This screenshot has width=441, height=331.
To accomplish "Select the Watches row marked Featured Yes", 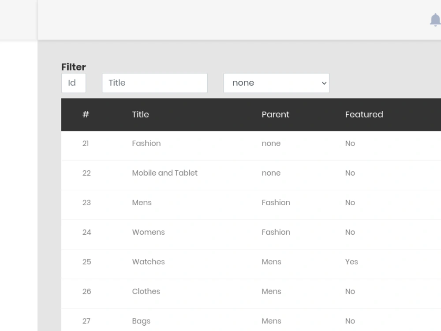I will [x=148, y=262].
